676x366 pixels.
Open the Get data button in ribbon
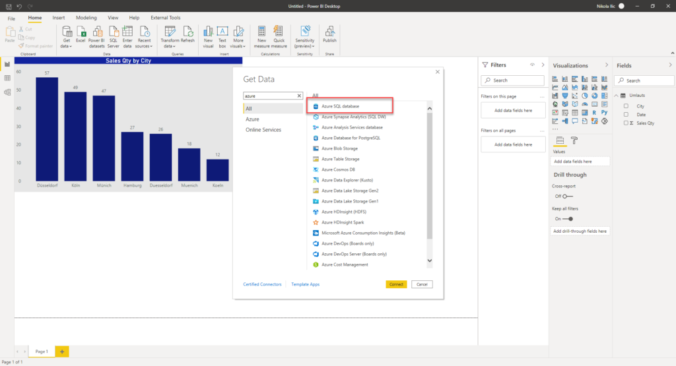click(67, 37)
